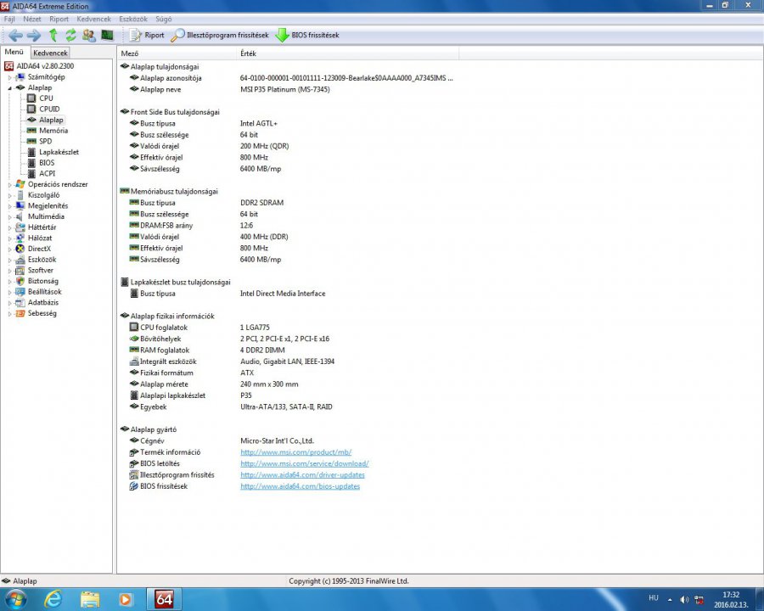Expand the Számítógép node
This screenshot has height=611, width=764.
[x=9, y=77]
